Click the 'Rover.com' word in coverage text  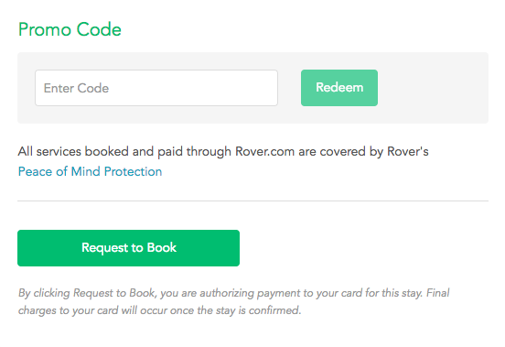tap(264, 151)
